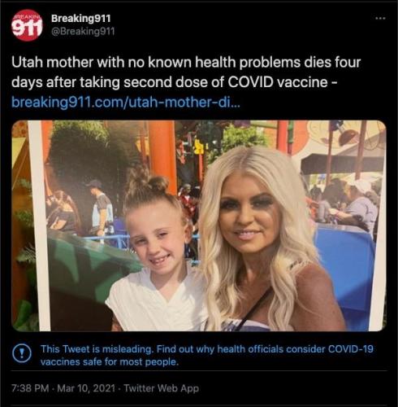Click the Mar 10, 2021 date
This screenshot has width=398, height=407.
[x=86, y=388]
